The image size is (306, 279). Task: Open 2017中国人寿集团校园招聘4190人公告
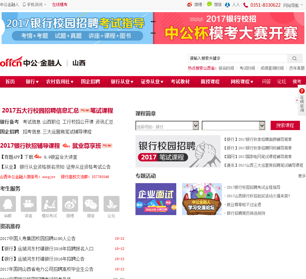tap(38, 238)
